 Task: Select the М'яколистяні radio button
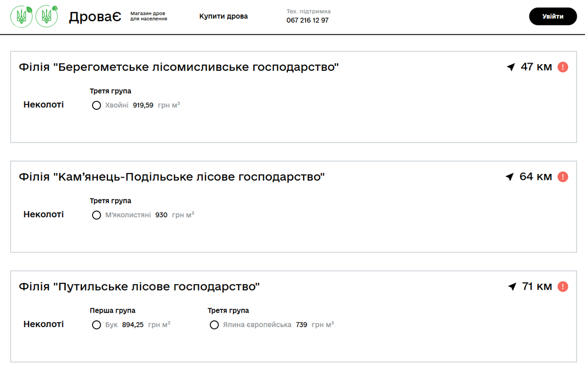coord(96,215)
